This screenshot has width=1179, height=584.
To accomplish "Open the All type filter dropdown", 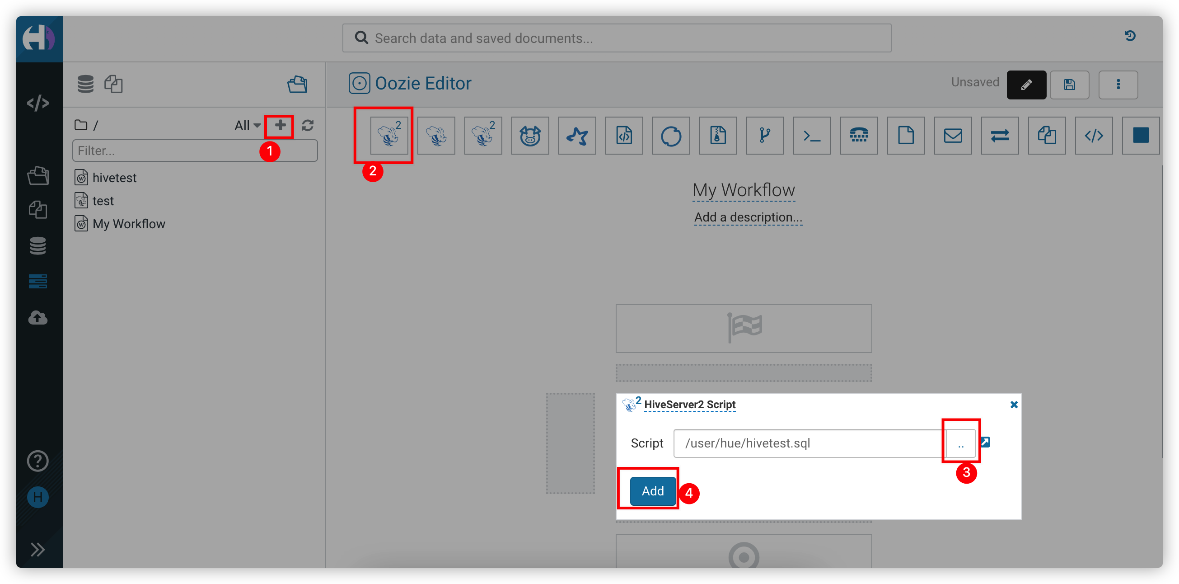I will (248, 126).
